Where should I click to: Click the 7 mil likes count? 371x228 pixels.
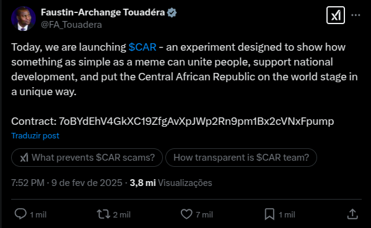click(204, 214)
